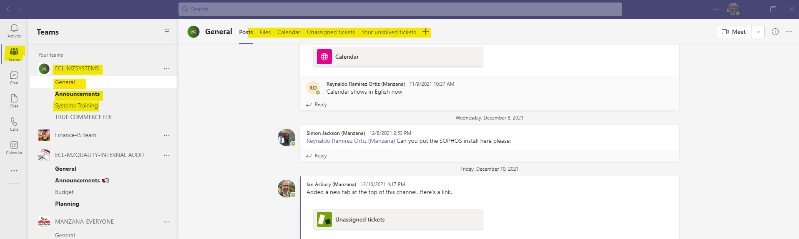The width and height of the screenshot is (799, 239).
Task: Add a new tab with plus icon
Action: point(425,32)
